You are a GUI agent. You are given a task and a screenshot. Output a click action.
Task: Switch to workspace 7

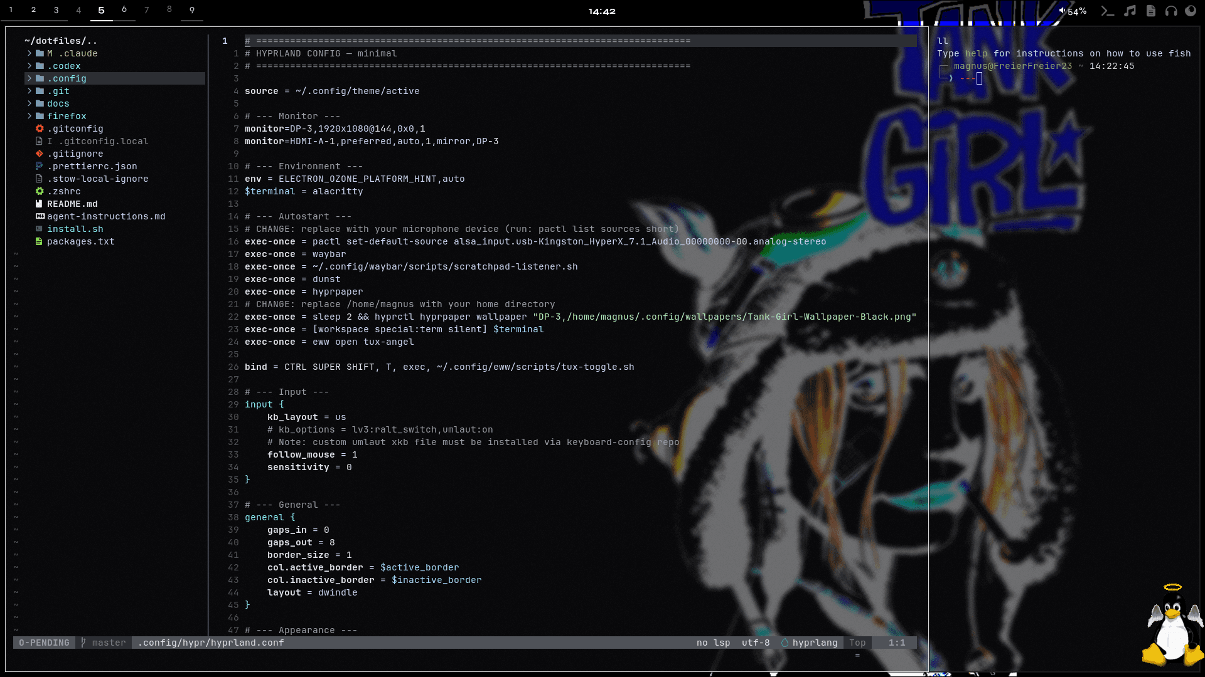pos(147,10)
